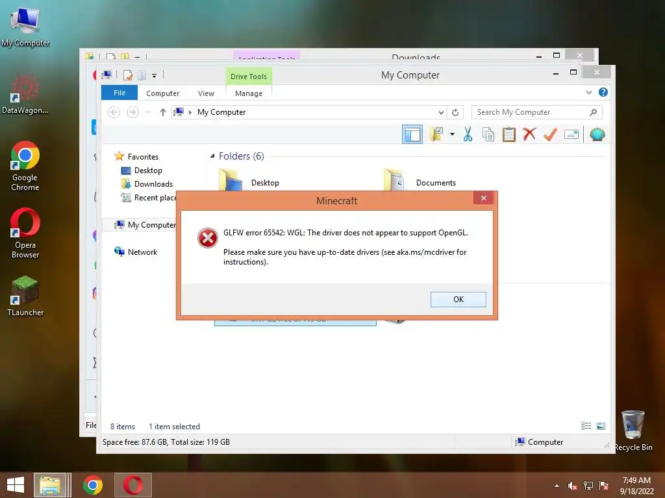Click the Refresh button beside address bar
Viewport: 665px width, 498px height.
click(455, 112)
